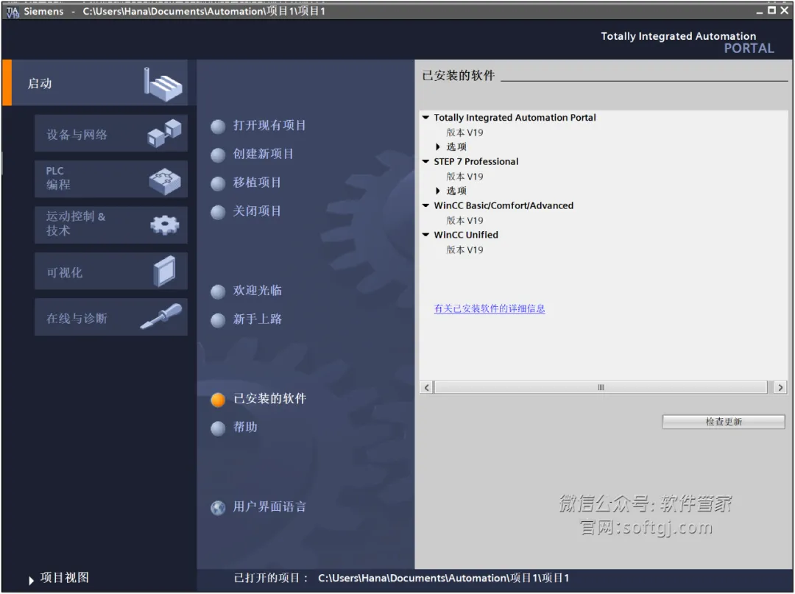Viewport: 795px width, 594px height.
Task: Open the 运动控制 & 技术 portal
Action: pos(111,225)
